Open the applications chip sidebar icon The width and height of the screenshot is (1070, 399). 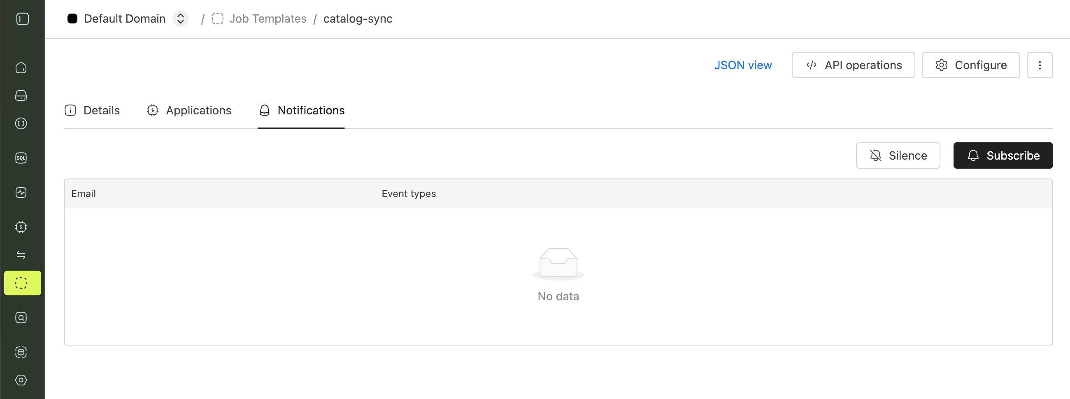click(21, 227)
